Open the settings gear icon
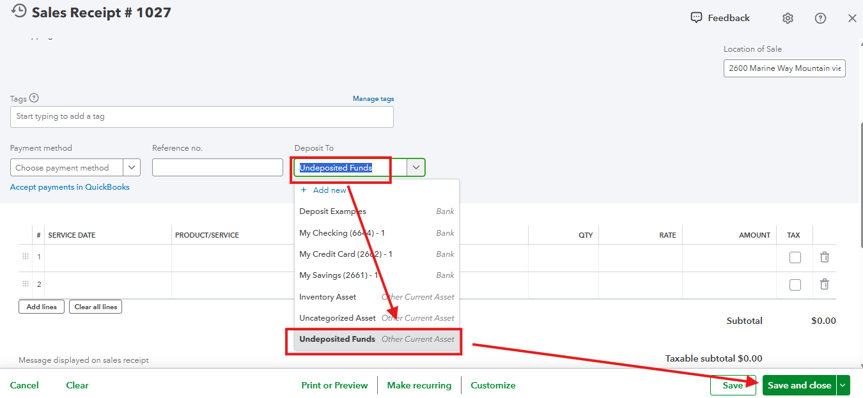The height and width of the screenshot is (398, 863). pos(788,19)
